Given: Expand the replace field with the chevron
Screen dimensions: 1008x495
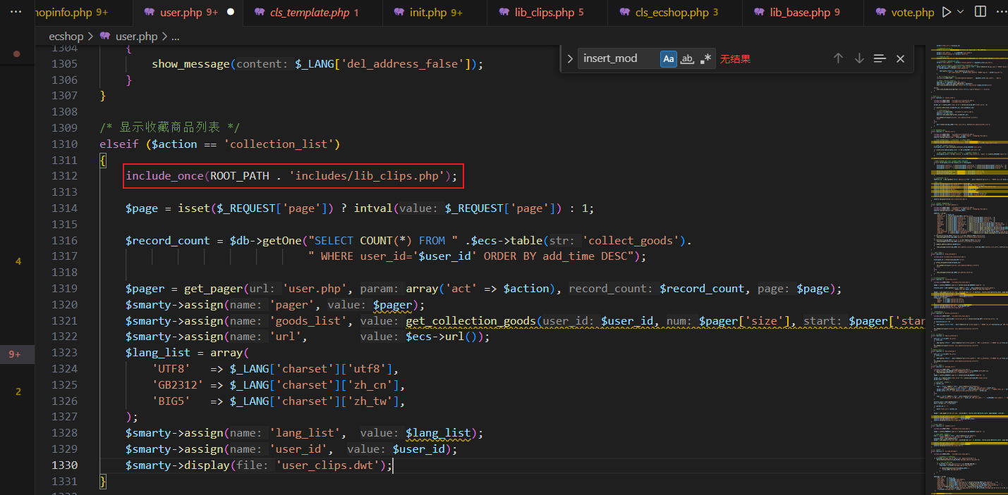Looking at the screenshot, I should coord(570,58).
